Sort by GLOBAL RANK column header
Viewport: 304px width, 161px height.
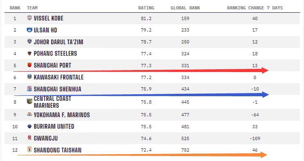185,8
